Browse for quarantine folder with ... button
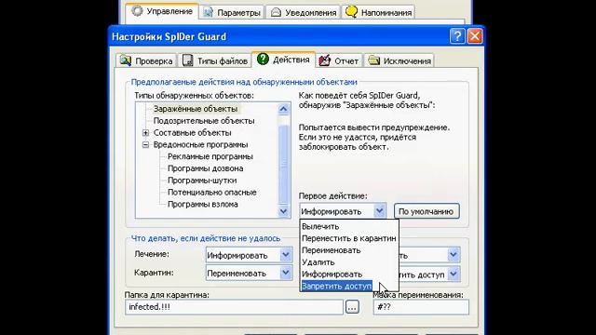Screen dimensions: 596x335 (x=352, y=307)
